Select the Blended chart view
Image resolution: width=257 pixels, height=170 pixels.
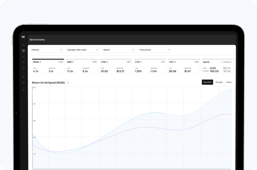(207, 82)
